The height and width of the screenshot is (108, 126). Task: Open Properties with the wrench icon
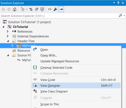55,9
